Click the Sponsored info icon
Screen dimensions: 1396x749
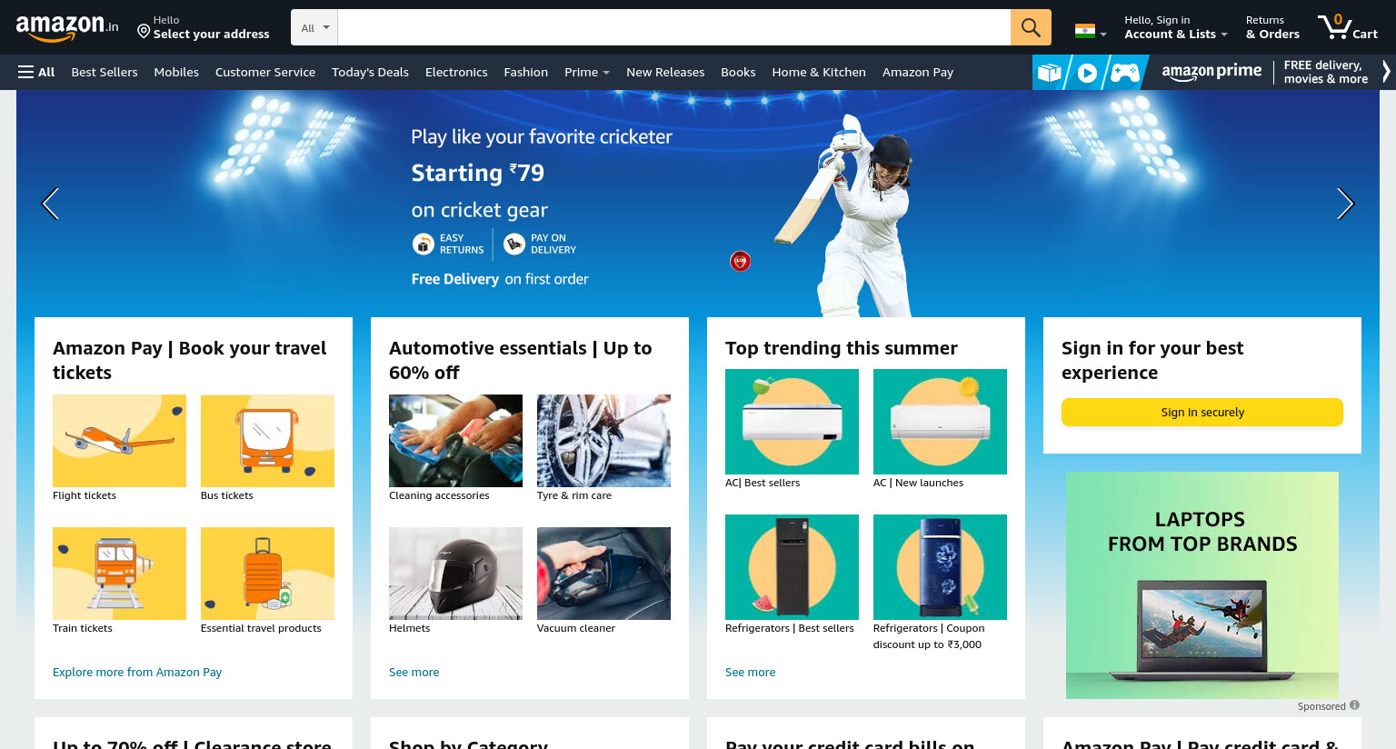[1354, 705]
